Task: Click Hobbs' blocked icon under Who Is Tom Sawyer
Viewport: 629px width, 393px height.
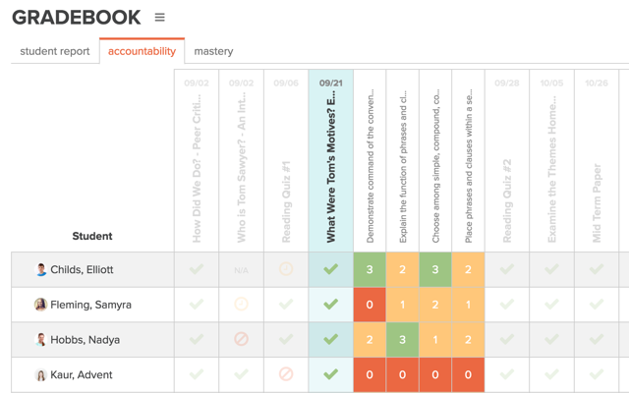Action: 241,340
